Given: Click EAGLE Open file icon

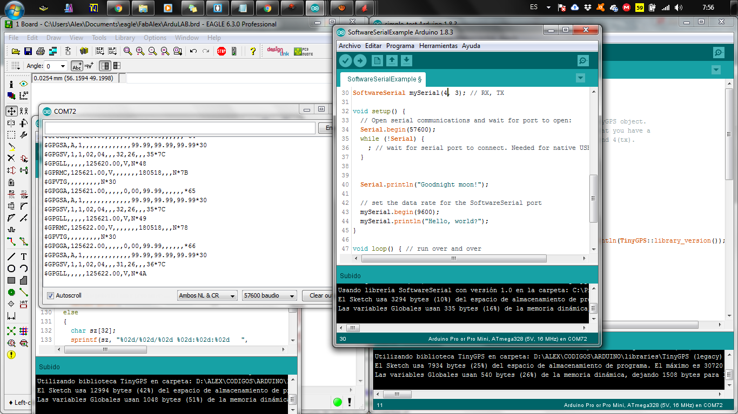Looking at the screenshot, I should (16, 51).
